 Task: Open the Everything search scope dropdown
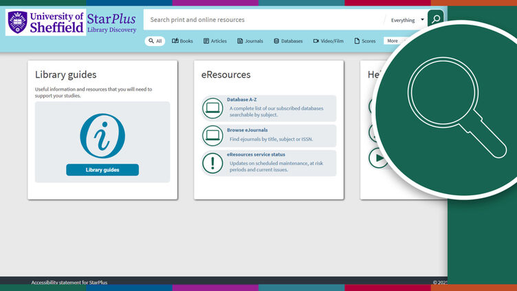pos(407,20)
